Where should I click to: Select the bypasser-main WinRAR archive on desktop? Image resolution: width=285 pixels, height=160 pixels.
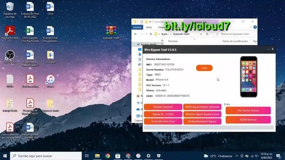(x=111, y=32)
